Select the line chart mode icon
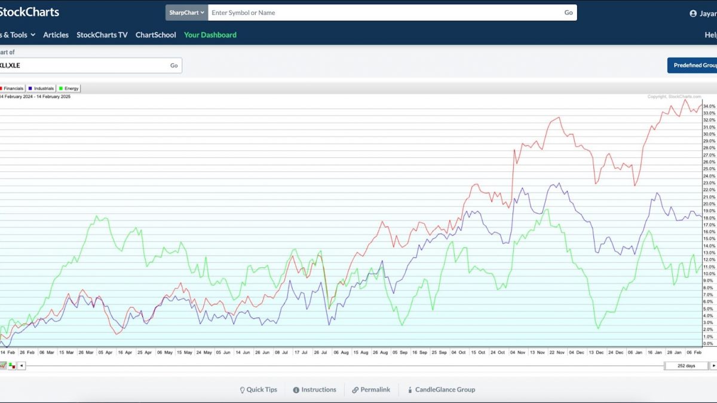This screenshot has width=717, height=403. click(4, 365)
